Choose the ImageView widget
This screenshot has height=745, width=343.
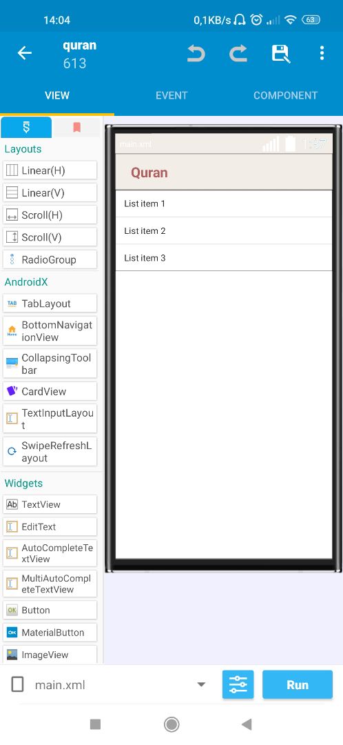click(50, 655)
